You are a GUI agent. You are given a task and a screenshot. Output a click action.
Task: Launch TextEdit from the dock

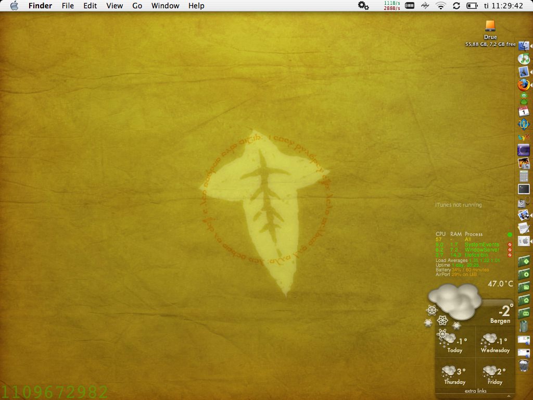[x=524, y=228]
